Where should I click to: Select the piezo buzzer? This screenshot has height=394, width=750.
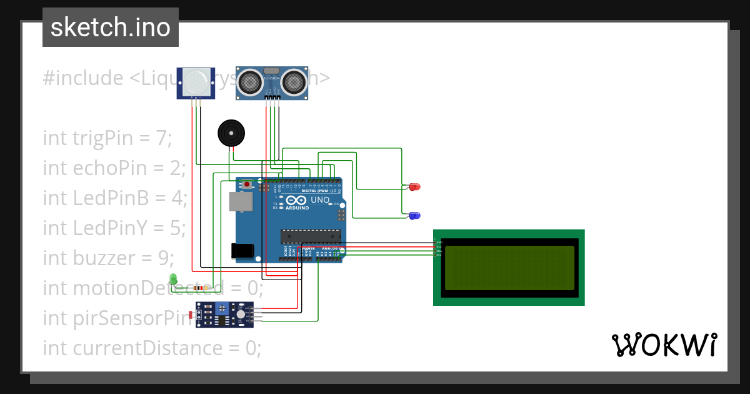click(232, 133)
